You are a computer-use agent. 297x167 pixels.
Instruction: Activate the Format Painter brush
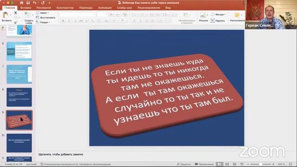(15, 22)
